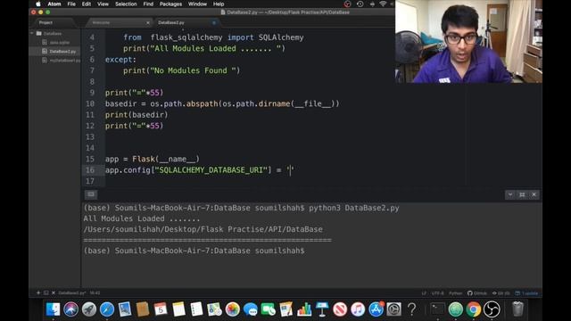This screenshot has height=321, width=571.
Task: Click the X close-terminal icon in status bar
Action: (54, 292)
